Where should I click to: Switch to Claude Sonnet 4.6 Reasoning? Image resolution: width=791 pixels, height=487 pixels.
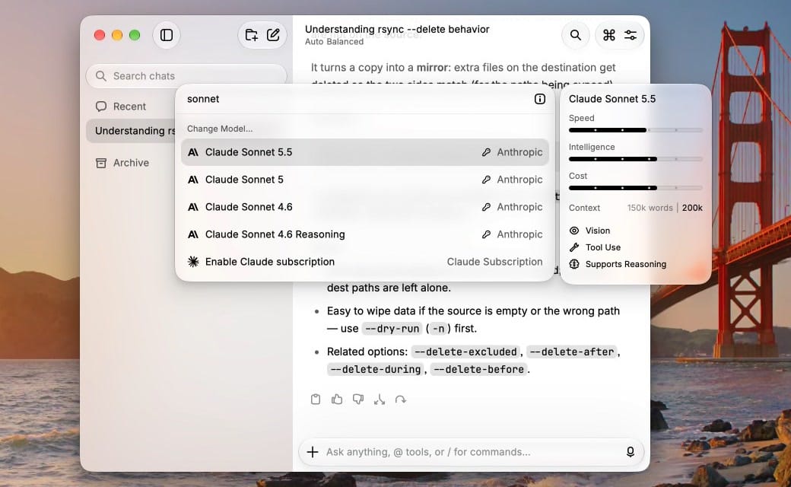coord(365,234)
